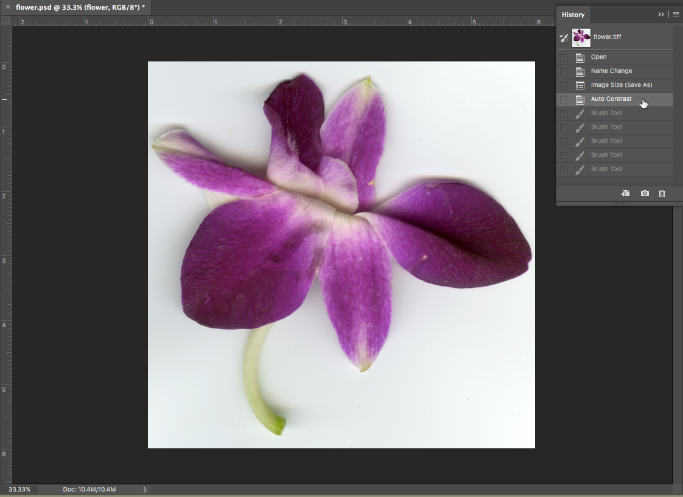
Task: Select the History panel tab
Action: click(x=573, y=15)
